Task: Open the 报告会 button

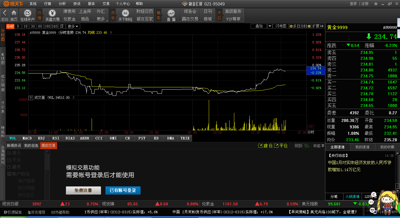Action: coord(190,11)
